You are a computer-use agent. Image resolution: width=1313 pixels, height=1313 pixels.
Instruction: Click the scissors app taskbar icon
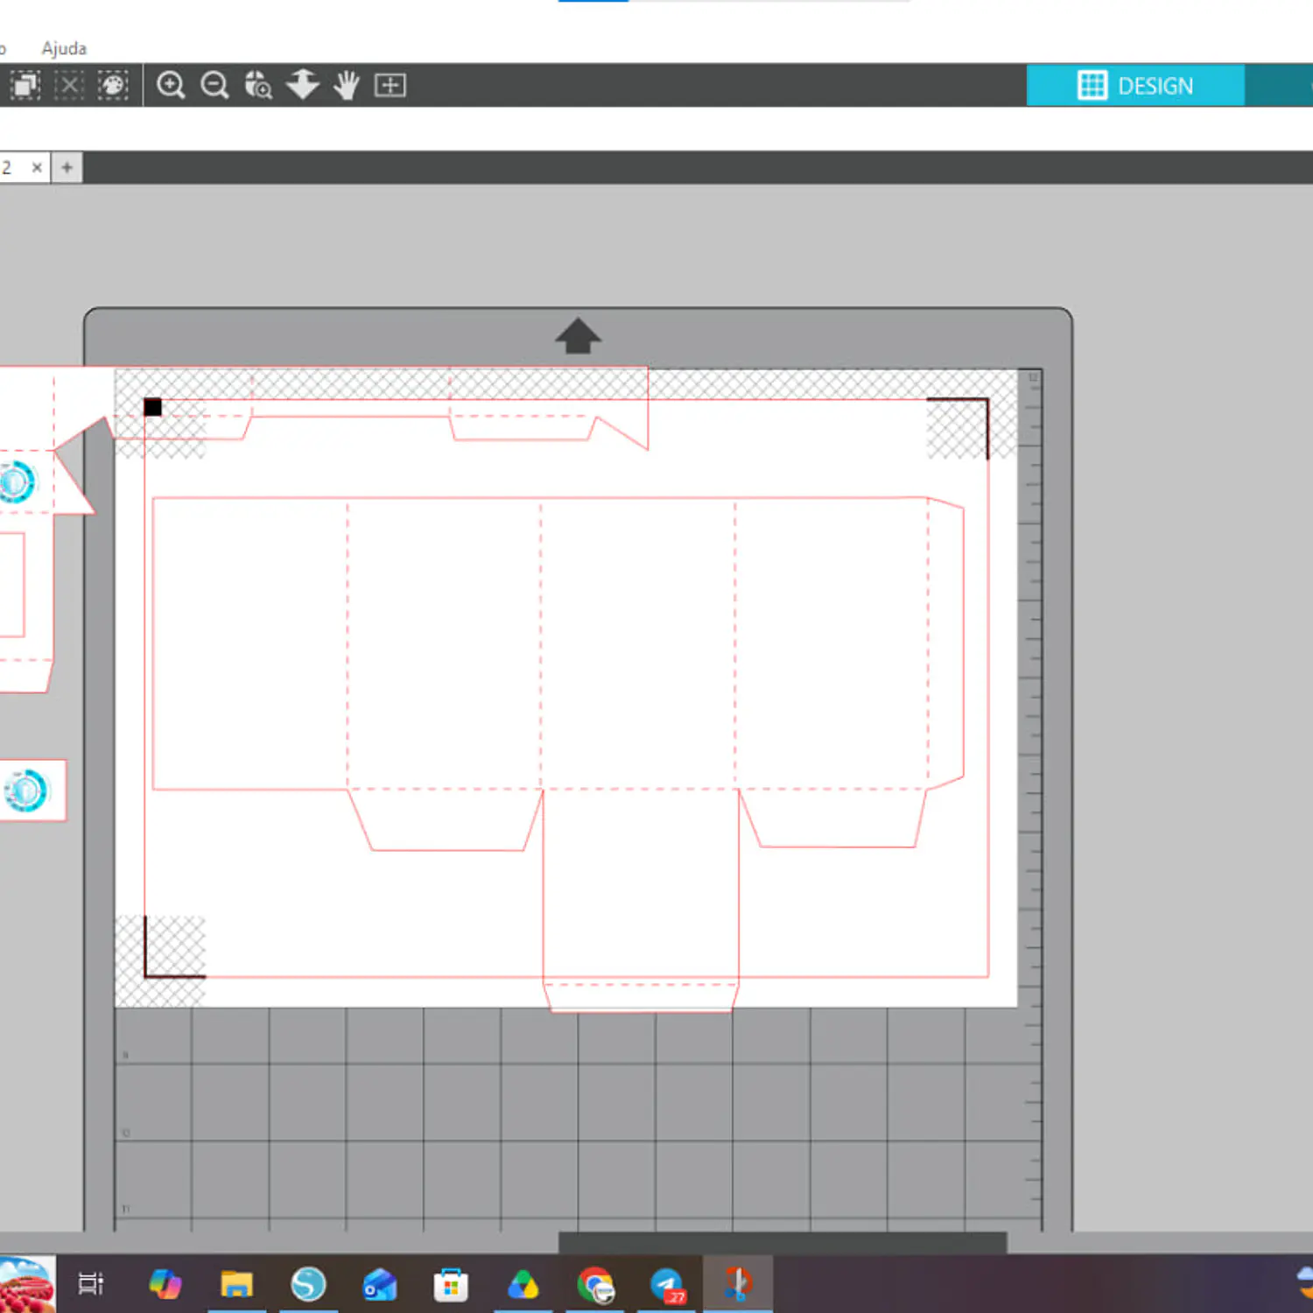point(738,1284)
